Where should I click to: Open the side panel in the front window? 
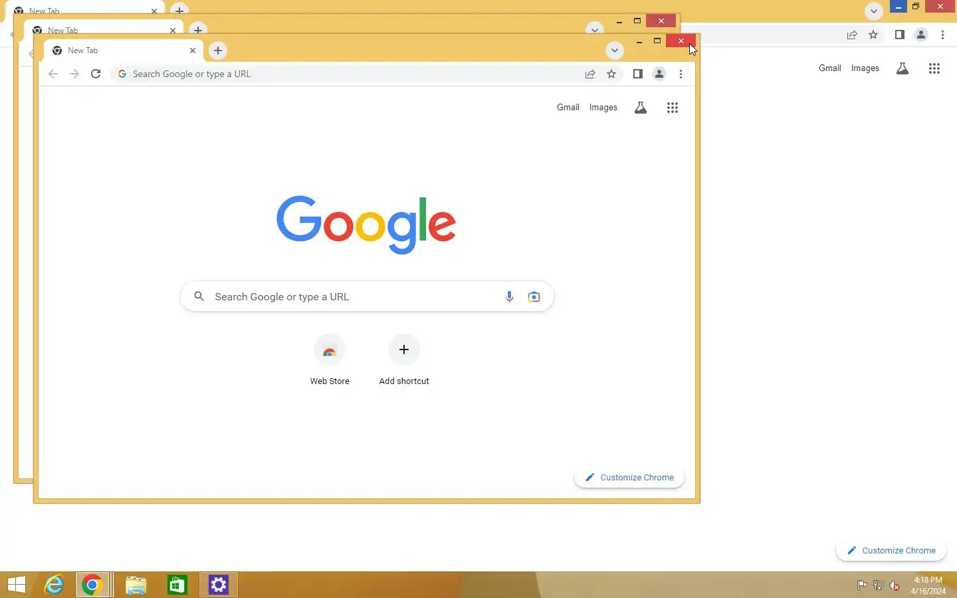pyautogui.click(x=638, y=74)
